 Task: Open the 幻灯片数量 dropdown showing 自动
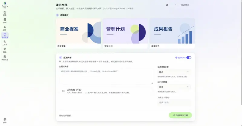[x=174, y=87]
